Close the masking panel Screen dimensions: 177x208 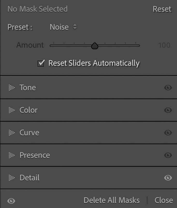[x=164, y=200]
